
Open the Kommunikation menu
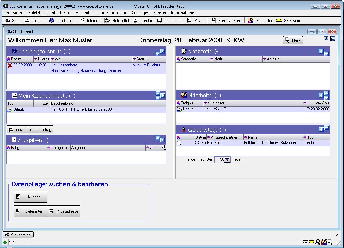113,13
